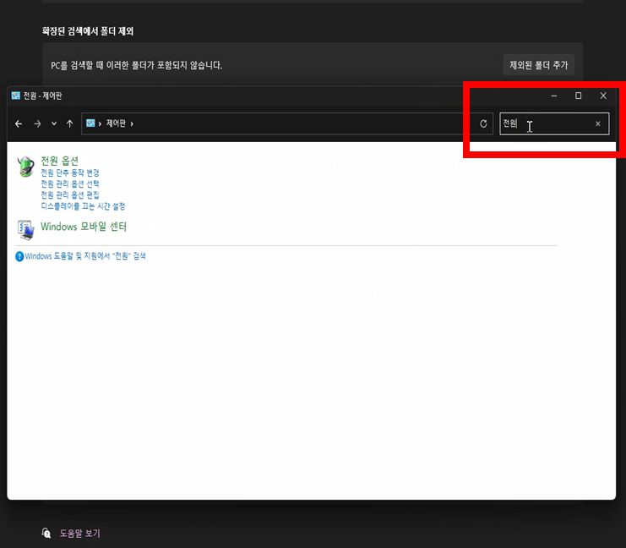Open 전원 관리 옵션 선택 link
The height and width of the screenshot is (548, 626).
70,184
